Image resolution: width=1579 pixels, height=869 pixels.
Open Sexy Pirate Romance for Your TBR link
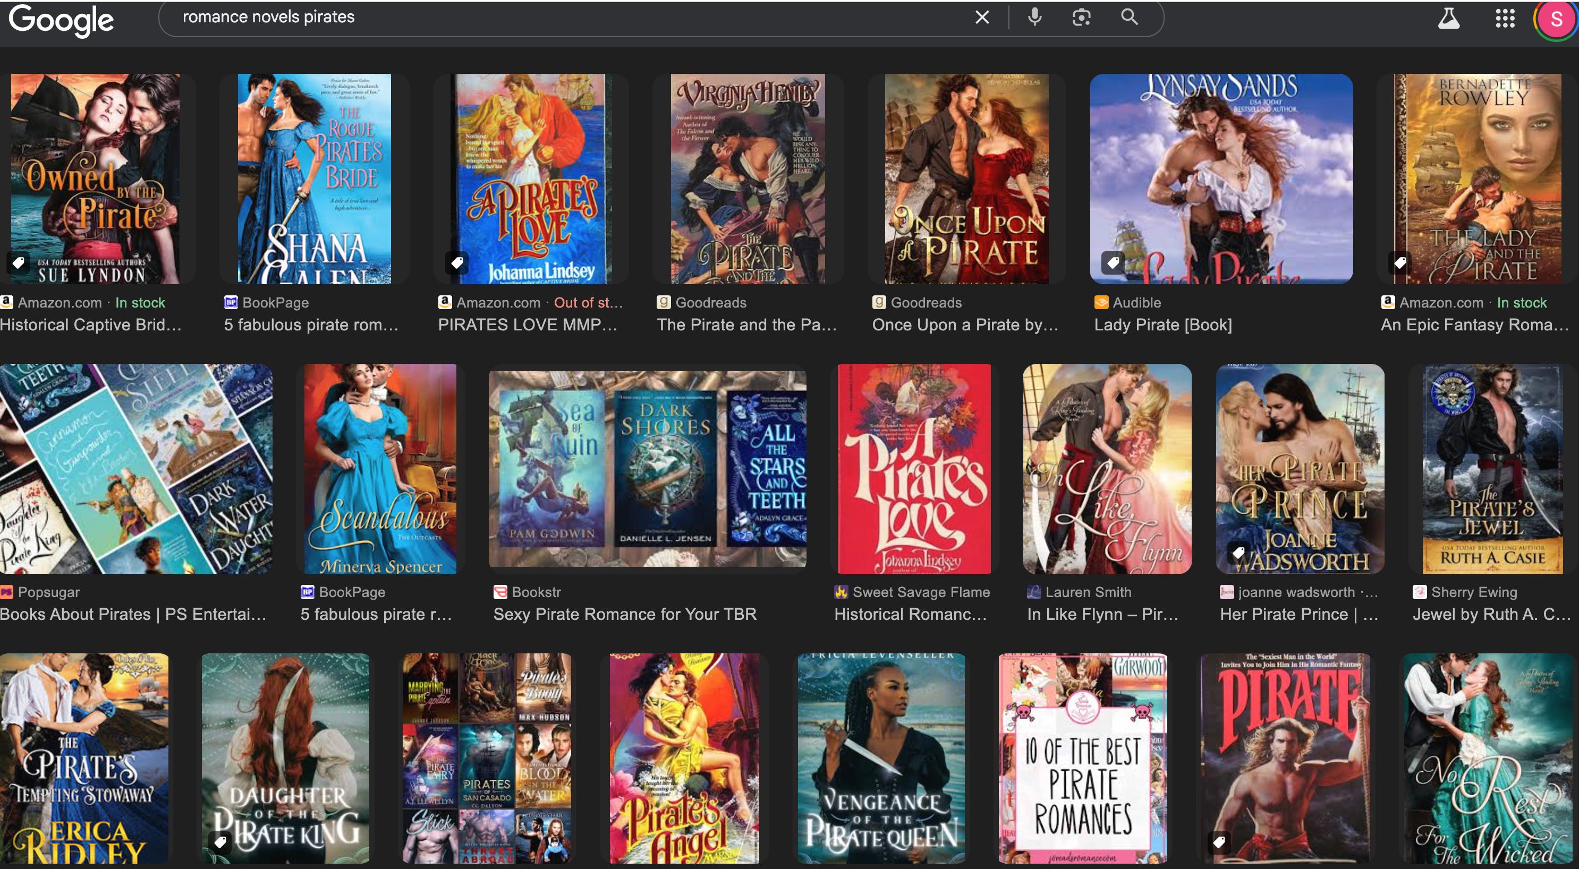click(625, 614)
